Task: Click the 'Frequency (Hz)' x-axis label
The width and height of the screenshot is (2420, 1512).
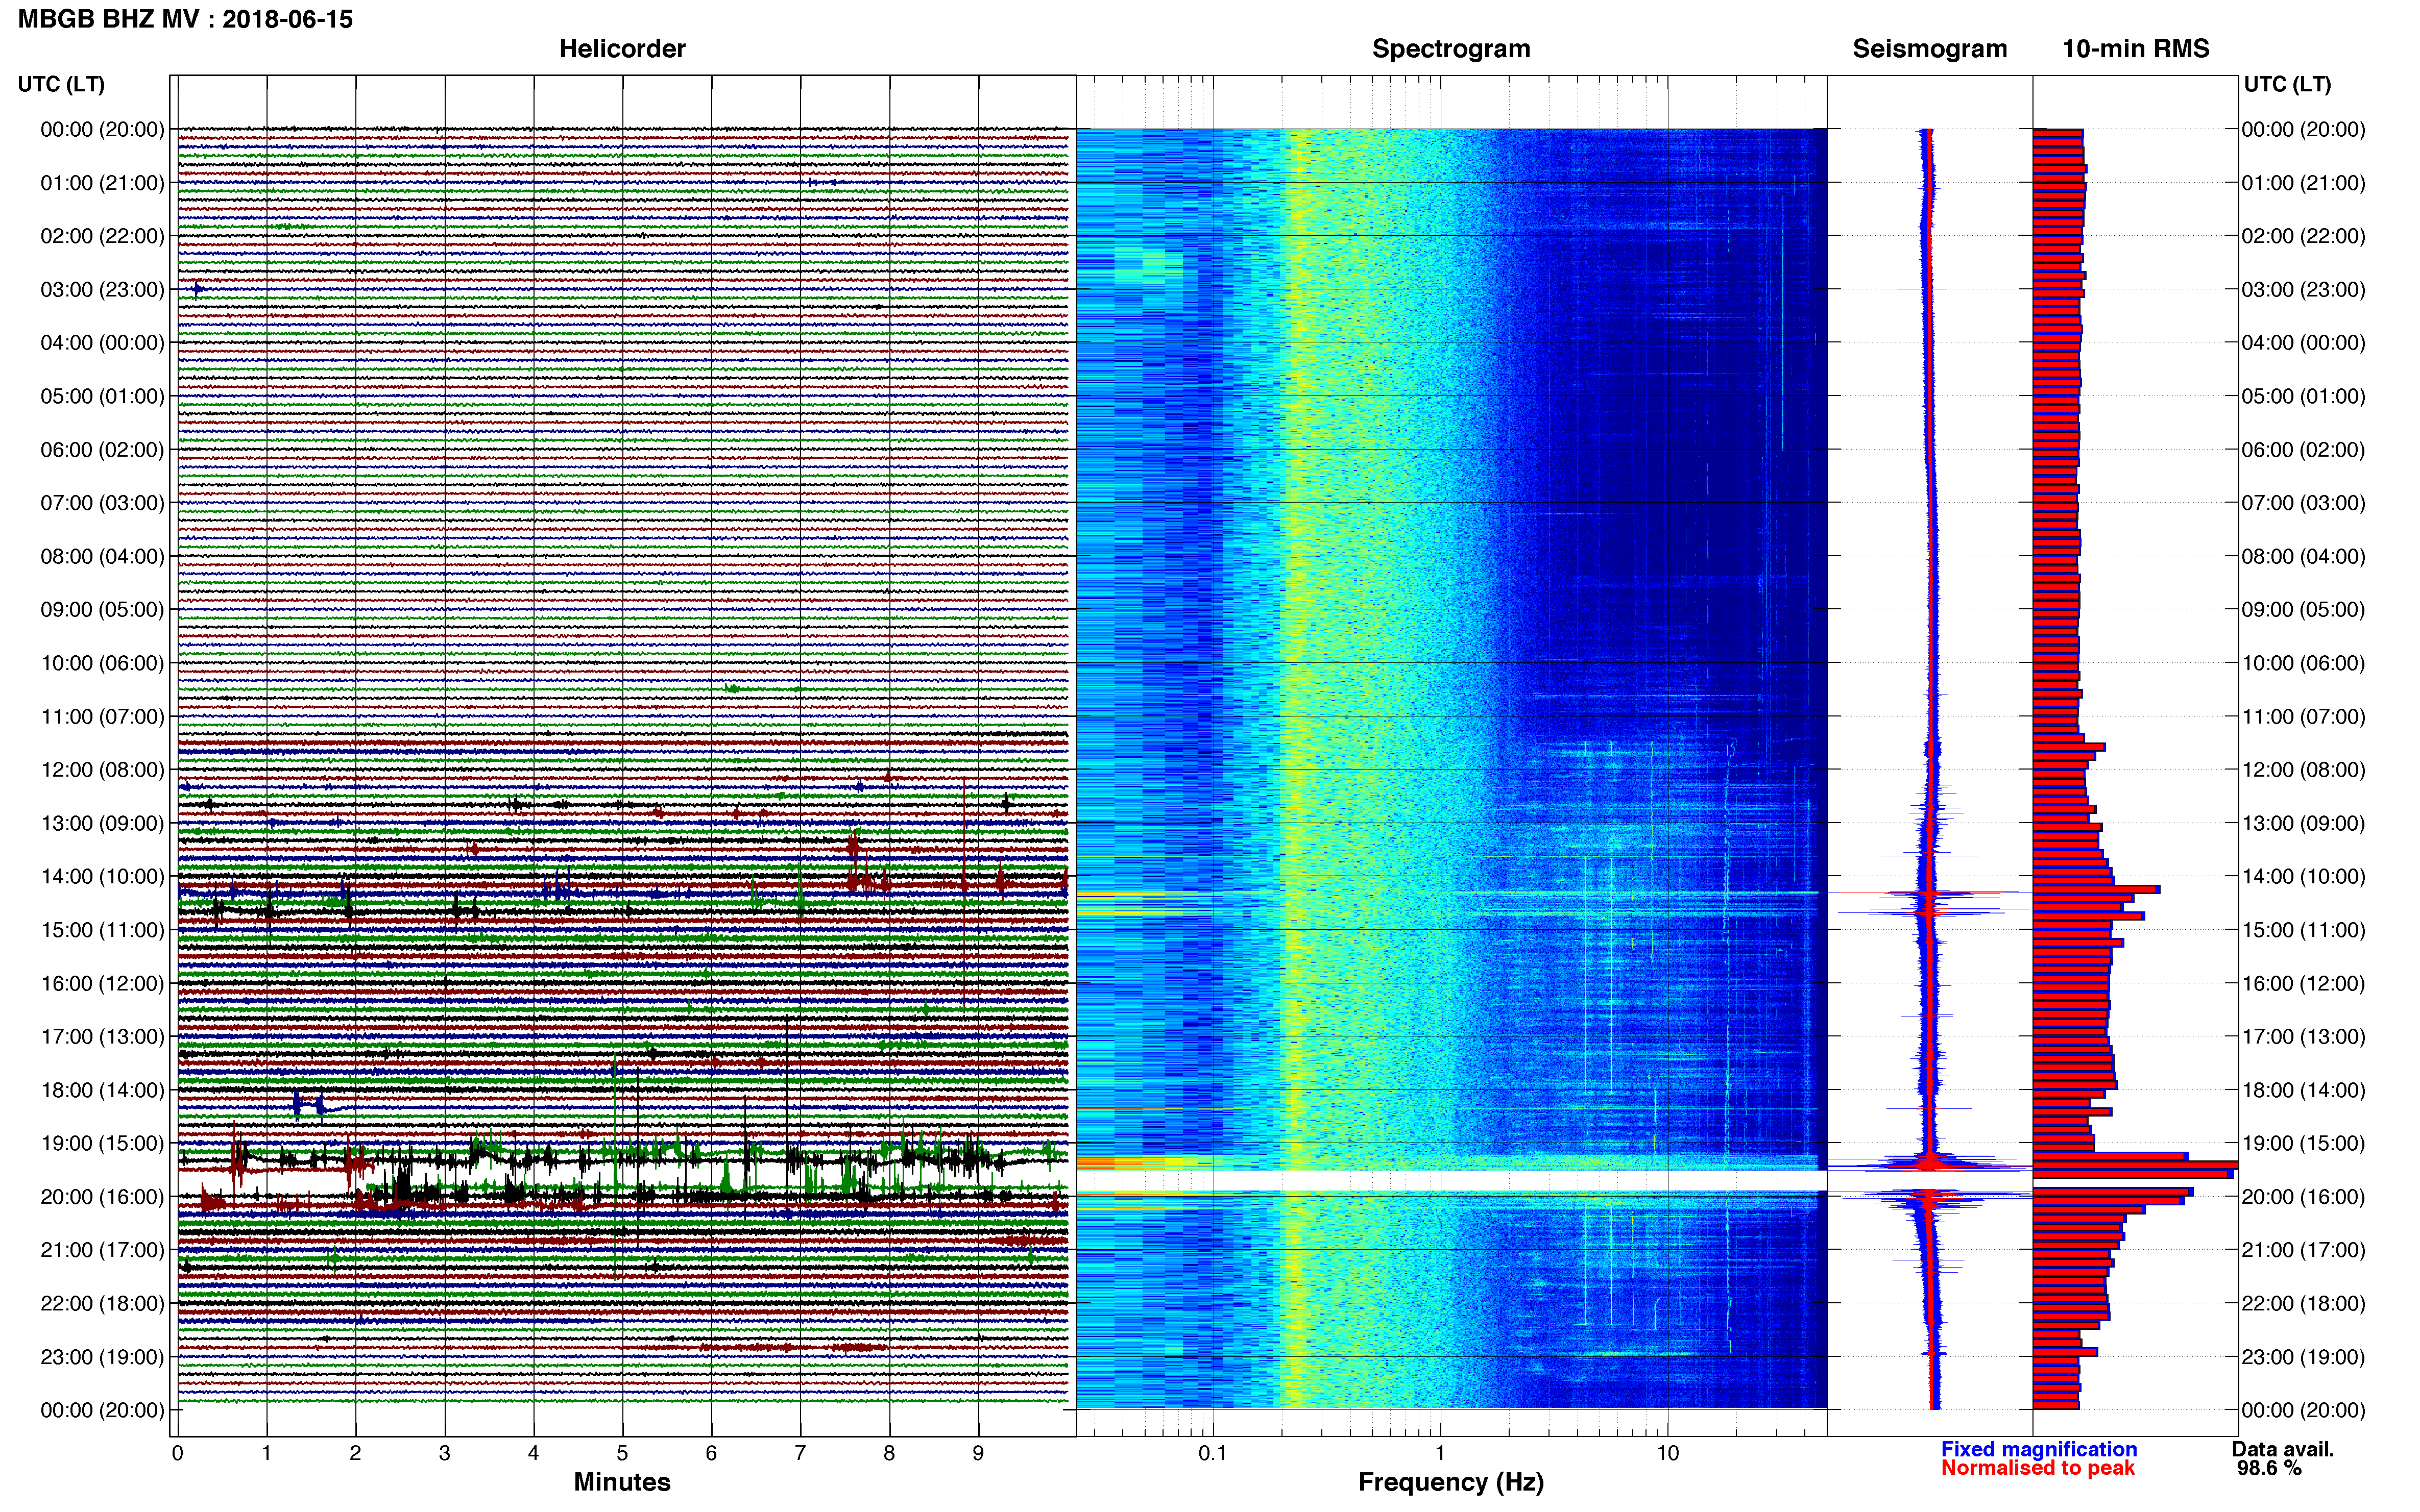Action: click(1450, 1482)
